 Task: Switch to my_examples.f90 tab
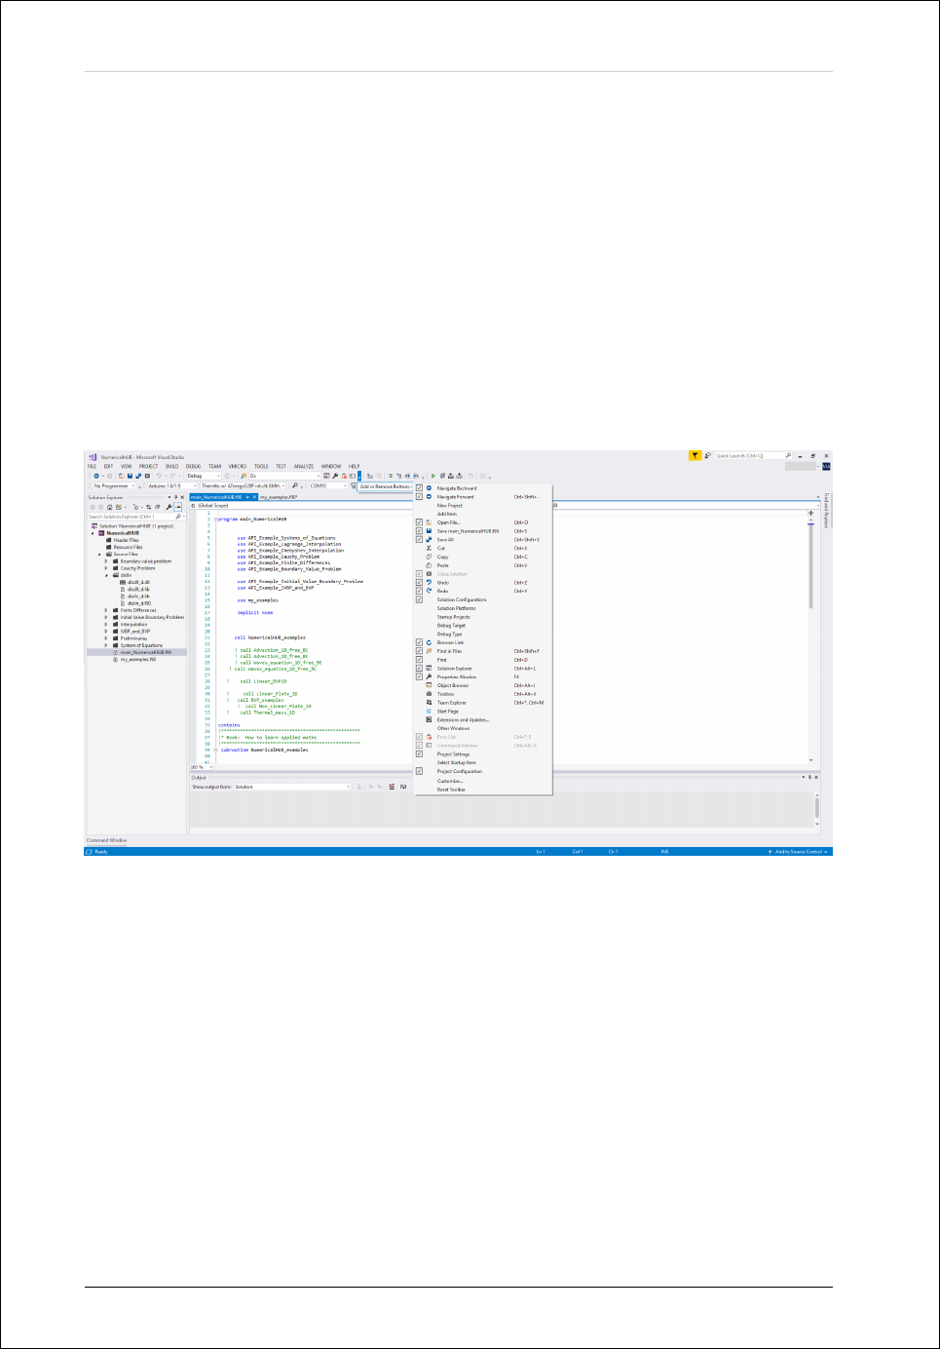pos(279,497)
